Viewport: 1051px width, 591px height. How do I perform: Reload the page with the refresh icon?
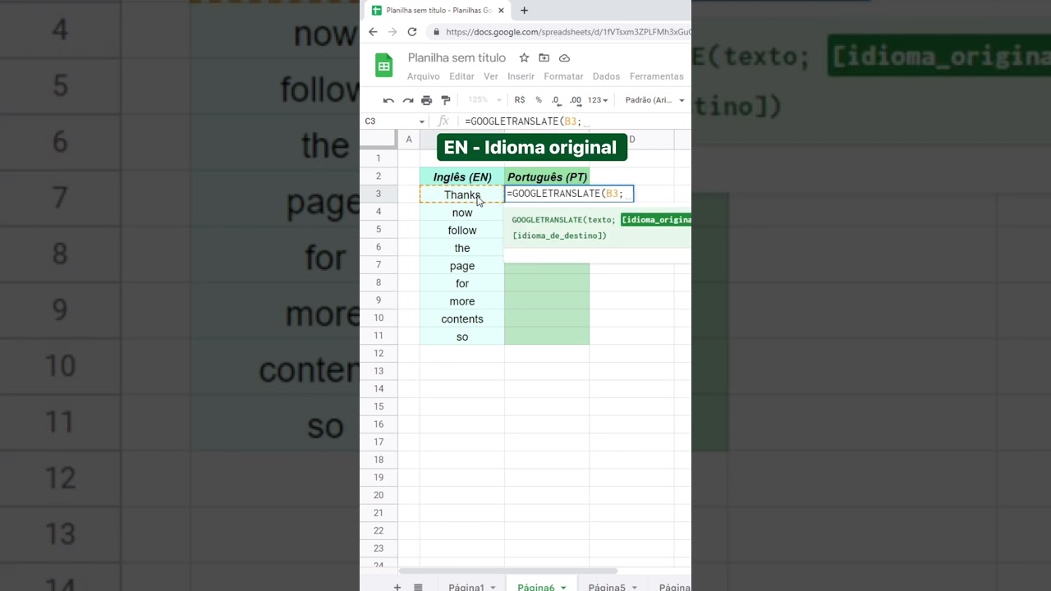click(412, 32)
